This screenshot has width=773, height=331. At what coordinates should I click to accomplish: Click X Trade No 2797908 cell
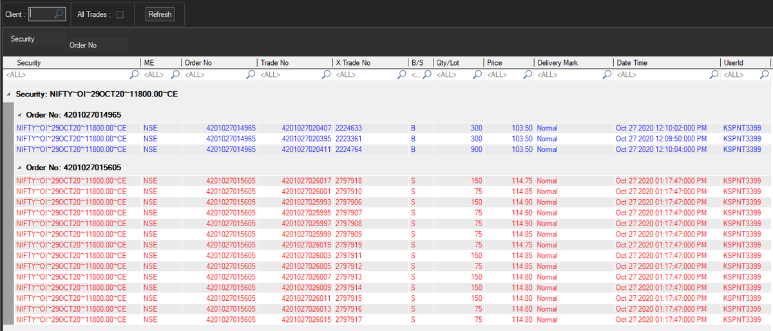370,224
